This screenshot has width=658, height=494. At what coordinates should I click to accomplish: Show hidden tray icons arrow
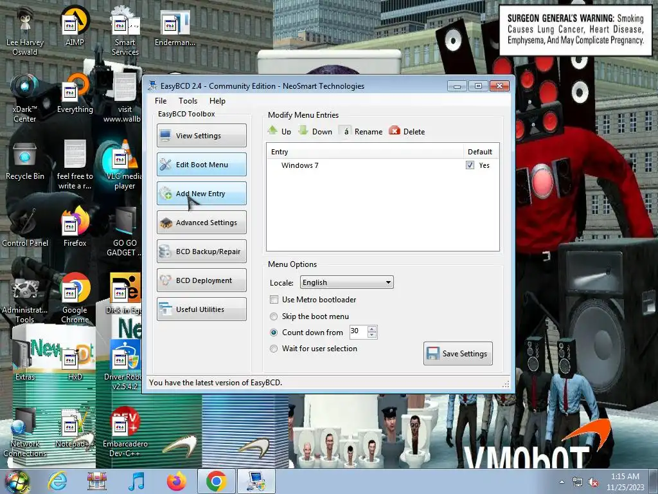(x=562, y=482)
